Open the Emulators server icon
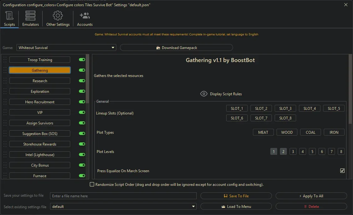This screenshot has width=353, height=215. 30,16
